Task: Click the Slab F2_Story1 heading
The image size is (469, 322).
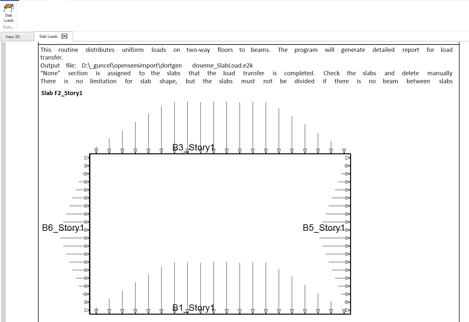Action: pos(62,93)
